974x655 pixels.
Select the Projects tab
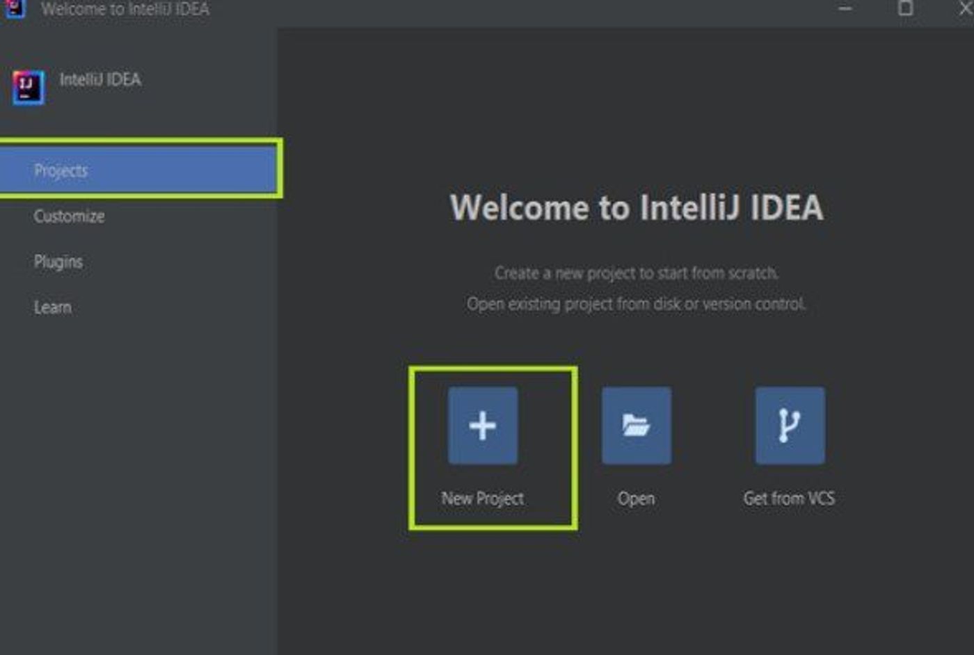coord(139,170)
